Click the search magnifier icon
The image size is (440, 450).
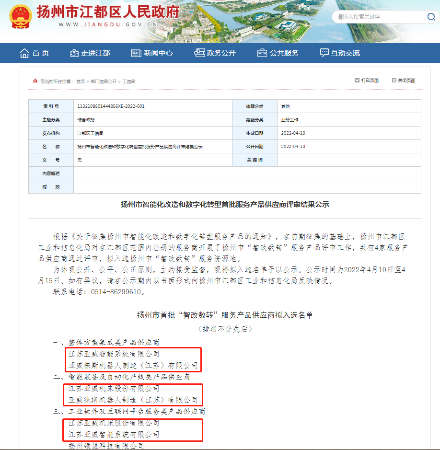(x=431, y=17)
